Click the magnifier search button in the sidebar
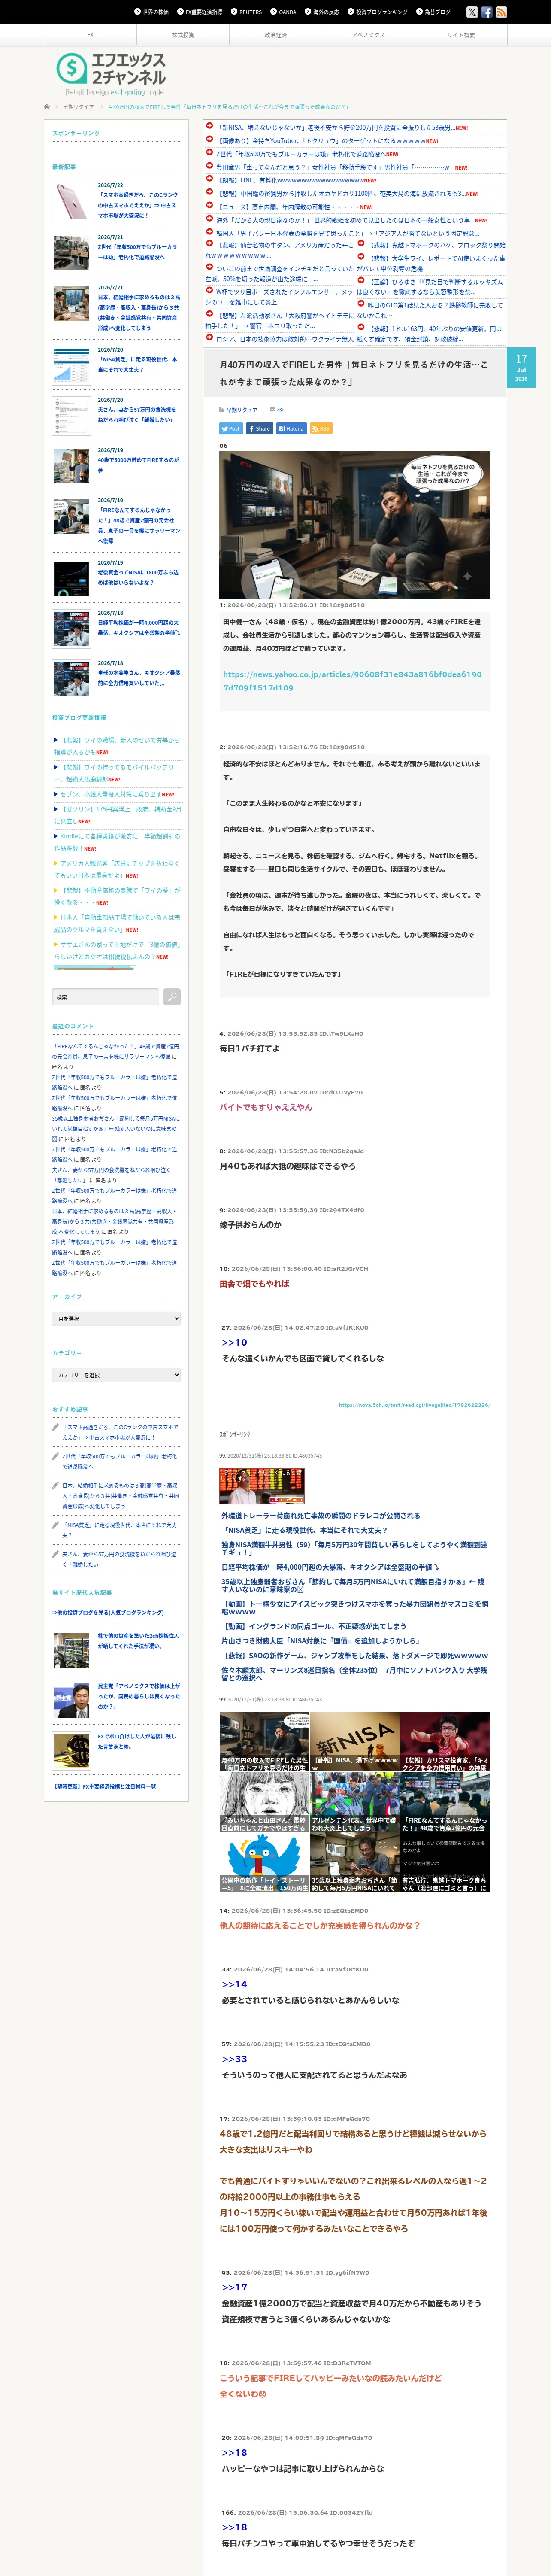Image resolution: width=551 pixels, height=2576 pixels. pyautogui.click(x=172, y=997)
